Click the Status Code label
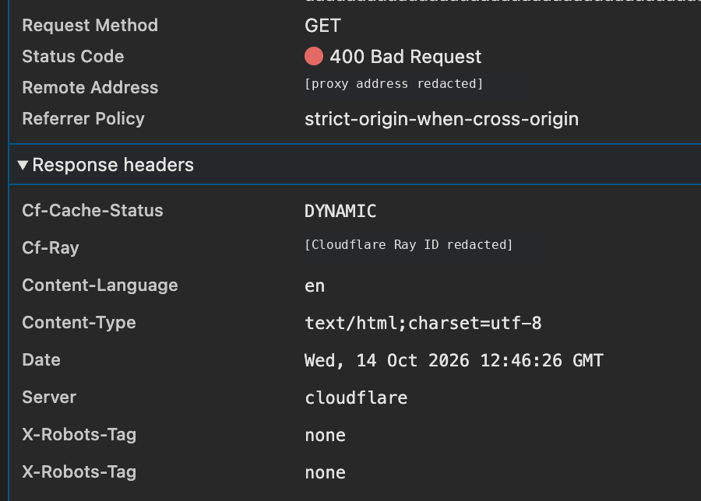 point(73,57)
